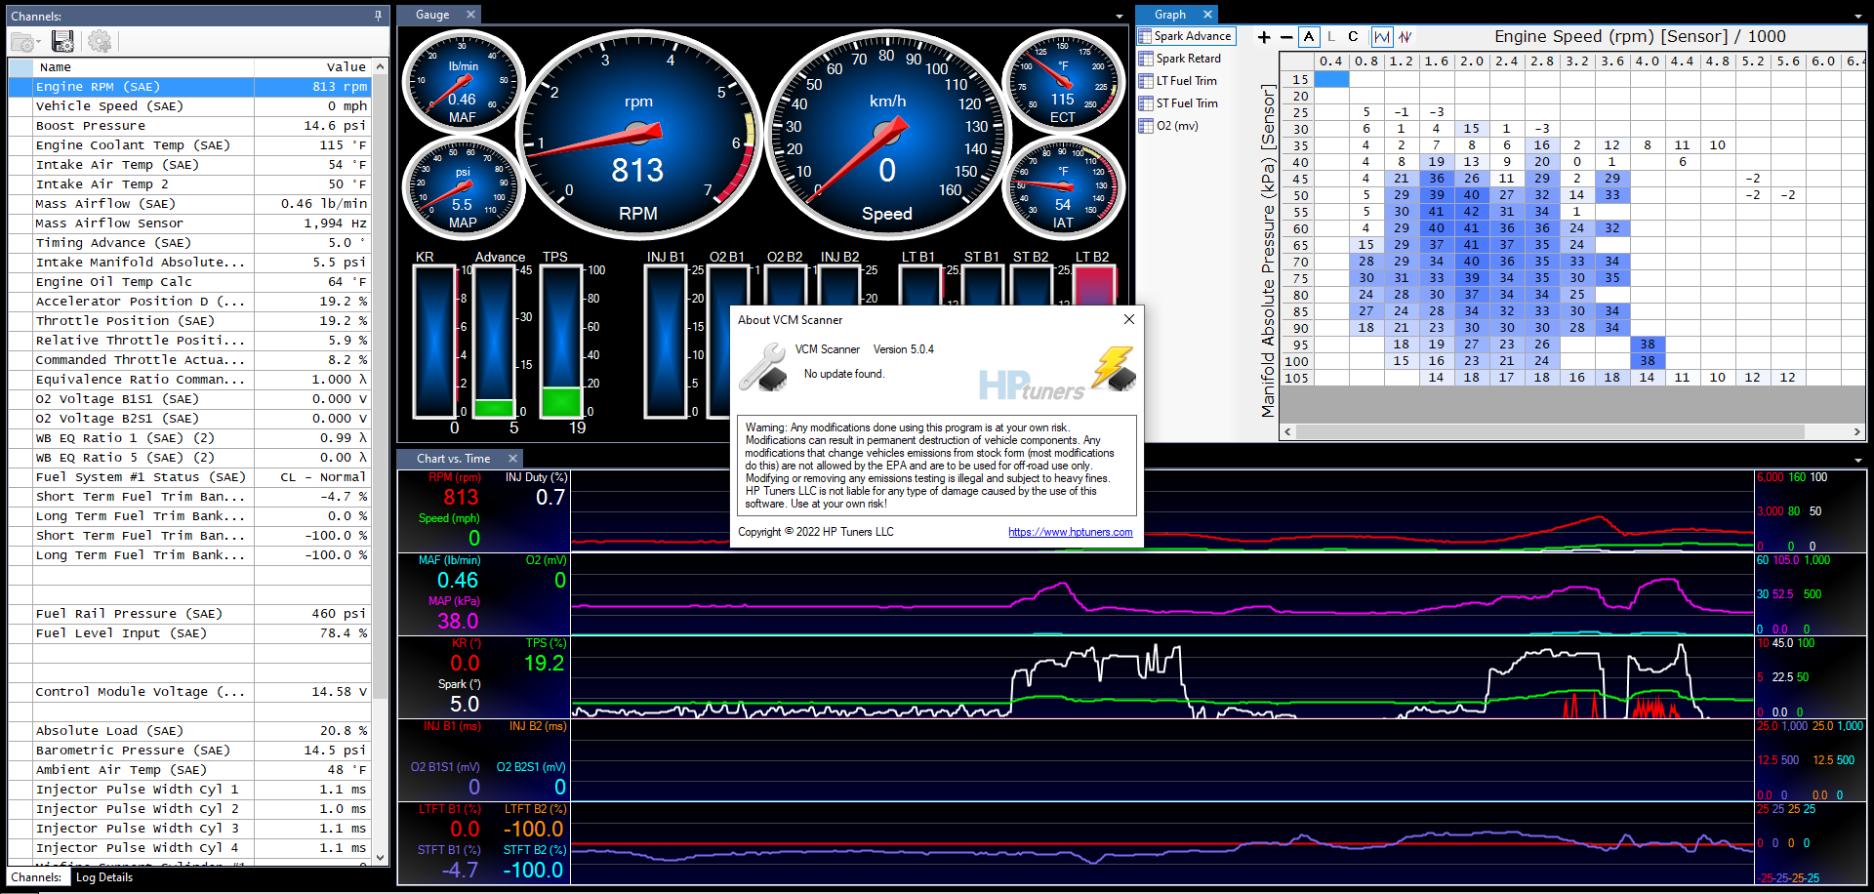Select the LT Fuel Trim table icon
This screenshot has height=894, width=1874.
pos(1146,81)
